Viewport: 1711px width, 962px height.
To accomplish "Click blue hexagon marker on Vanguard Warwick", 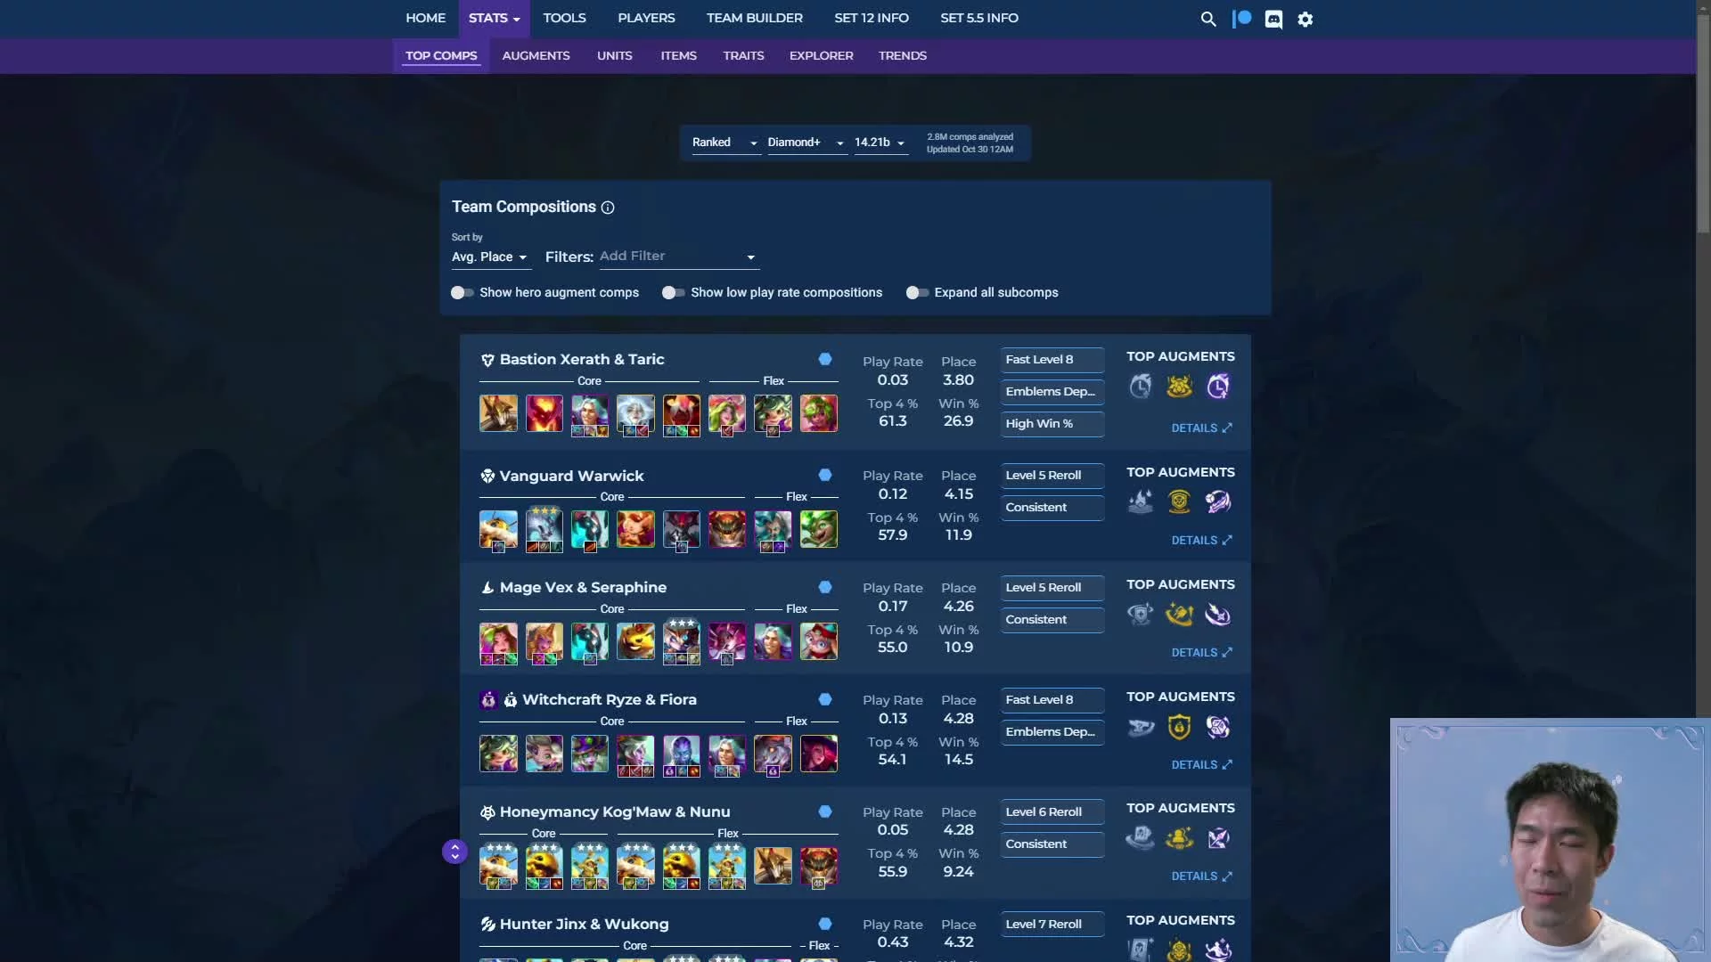I will 825,475.
